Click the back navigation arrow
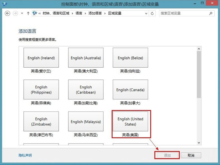The width and height of the screenshot is (220, 165). click(8, 13)
